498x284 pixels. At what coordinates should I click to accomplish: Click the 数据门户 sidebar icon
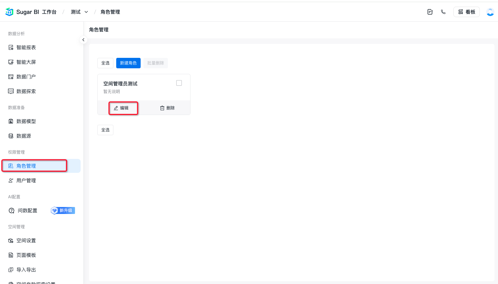point(11,77)
